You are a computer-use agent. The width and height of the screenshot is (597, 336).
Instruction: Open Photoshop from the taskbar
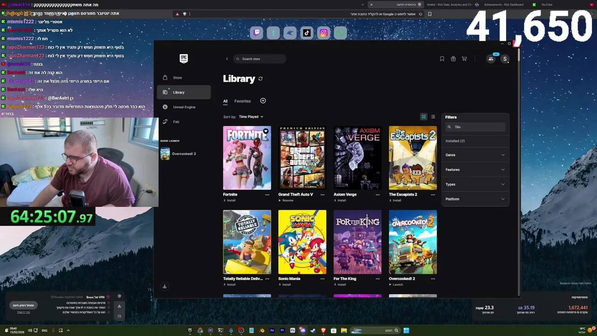point(292,330)
